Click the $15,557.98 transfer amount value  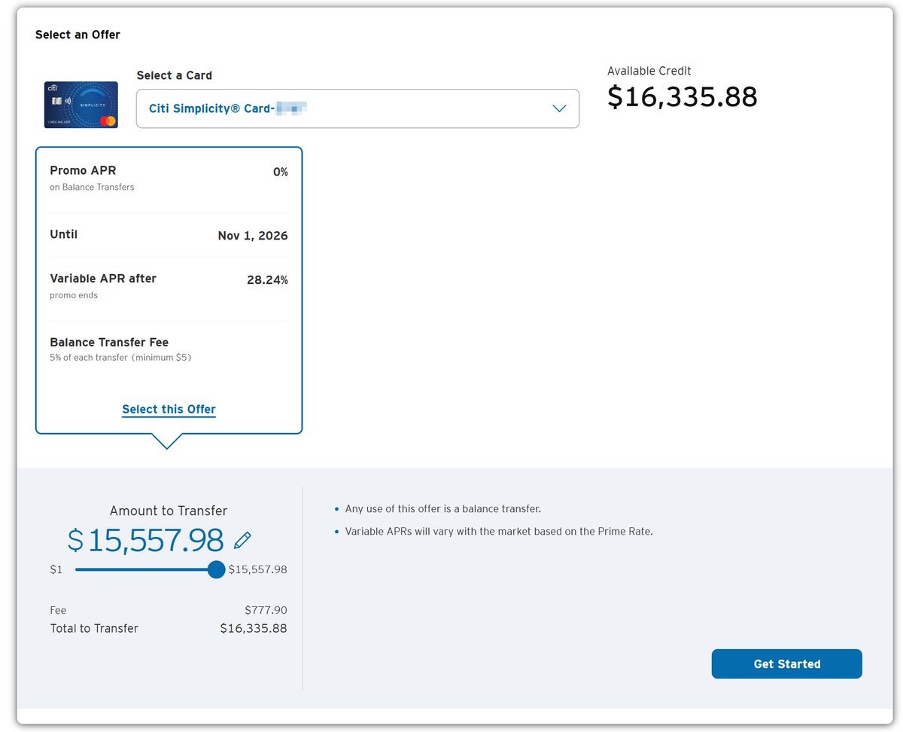(x=146, y=540)
